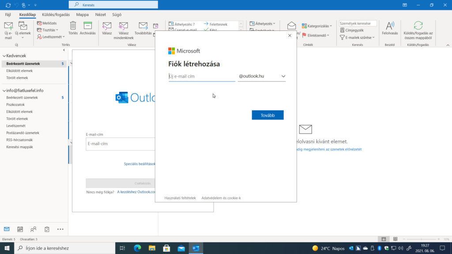Open People view in navigation bar
This screenshot has width=452, height=254.
[34, 229]
